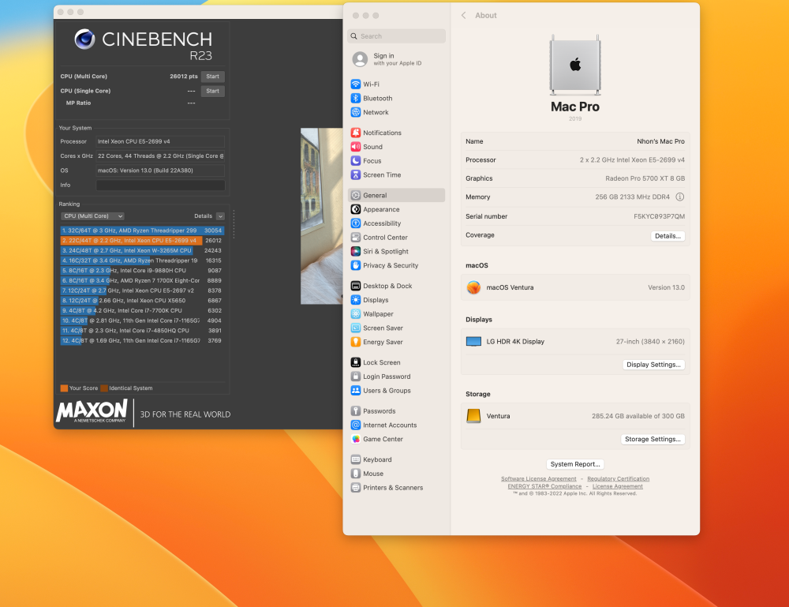Click the macOS Ventura logo icon
789x607 pixels.
click(473, 287)
